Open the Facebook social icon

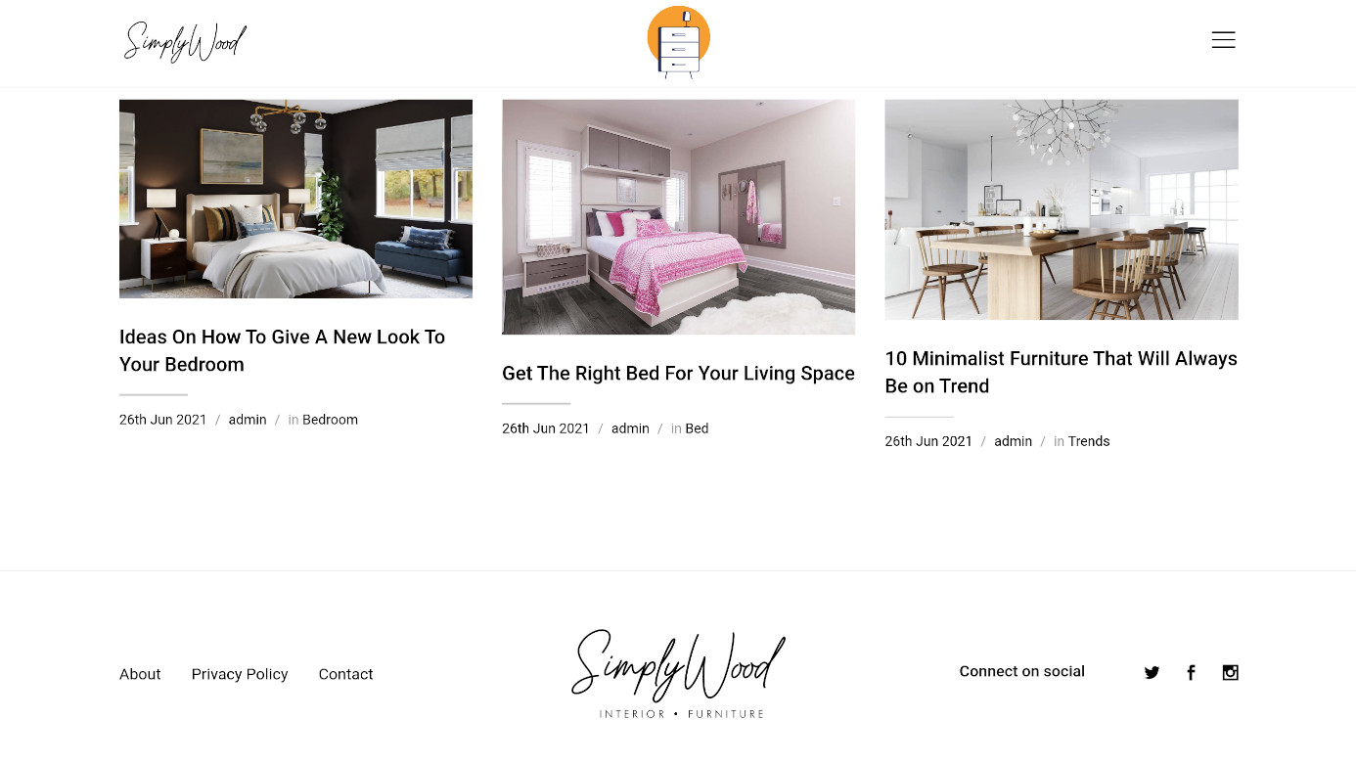click(1191, 672)
